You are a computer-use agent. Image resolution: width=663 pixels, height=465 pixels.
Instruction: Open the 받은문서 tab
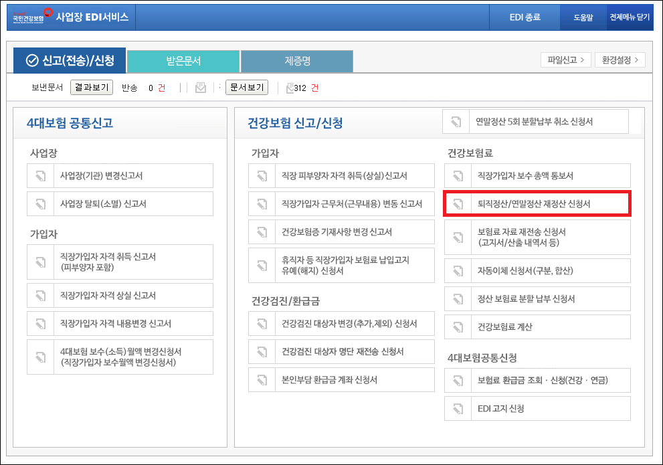pos(183,62)
